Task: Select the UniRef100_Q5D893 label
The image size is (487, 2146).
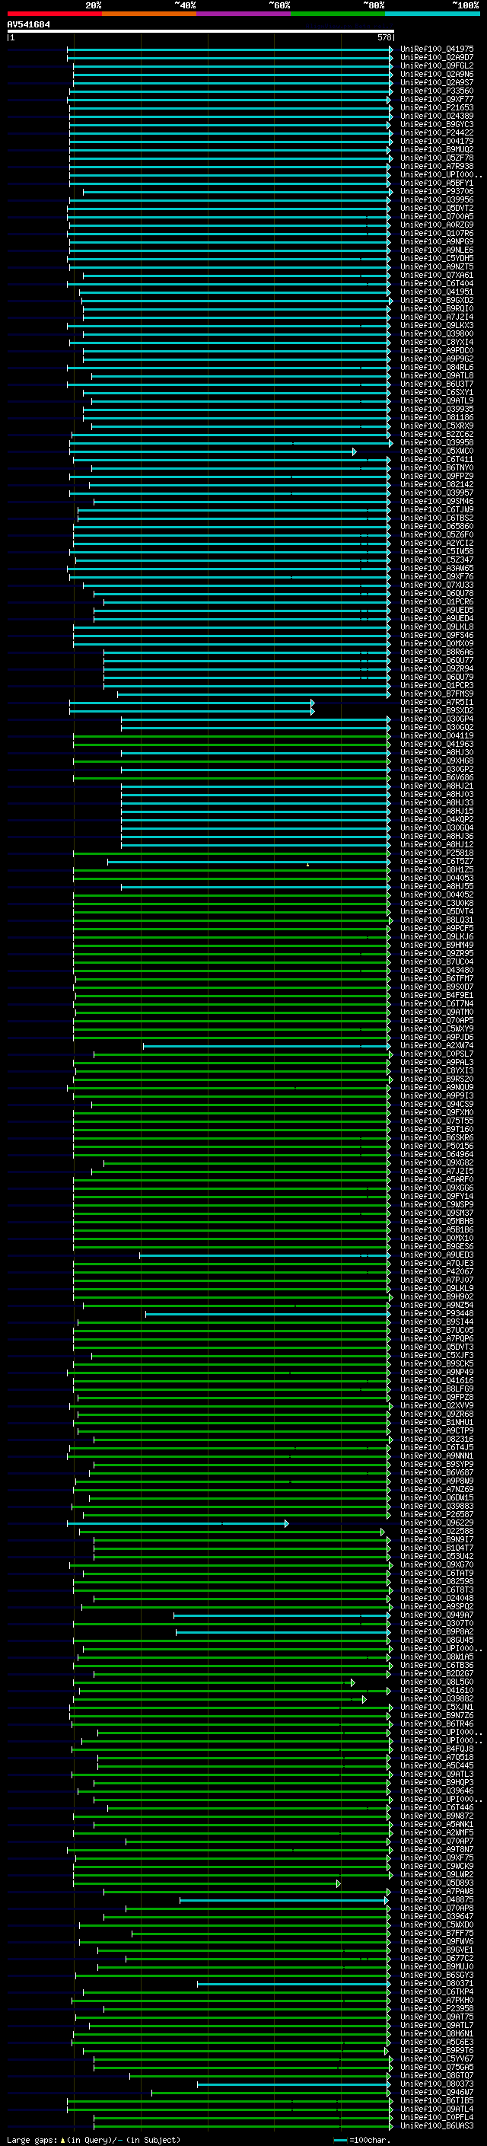Action: pos(437,1883)
